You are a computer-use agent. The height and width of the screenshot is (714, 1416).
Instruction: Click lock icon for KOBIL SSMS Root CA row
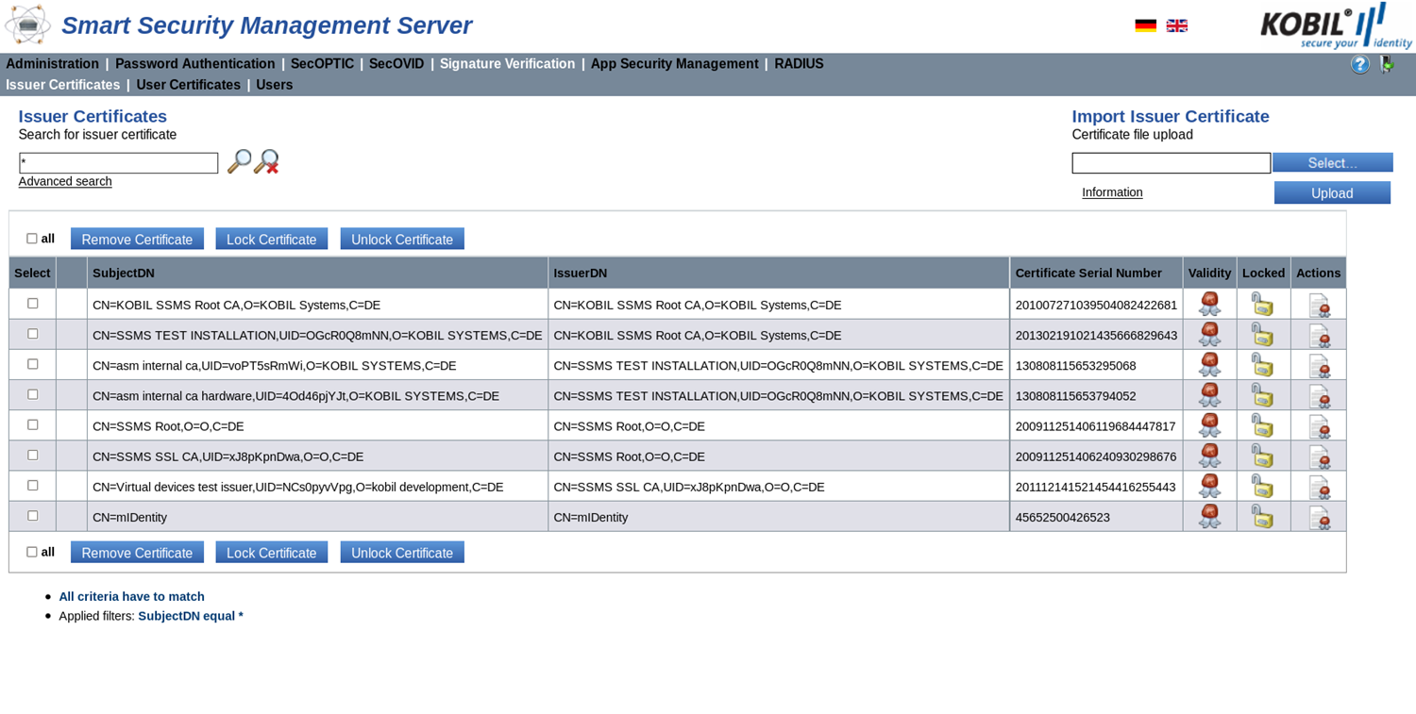pos(1262,304)
